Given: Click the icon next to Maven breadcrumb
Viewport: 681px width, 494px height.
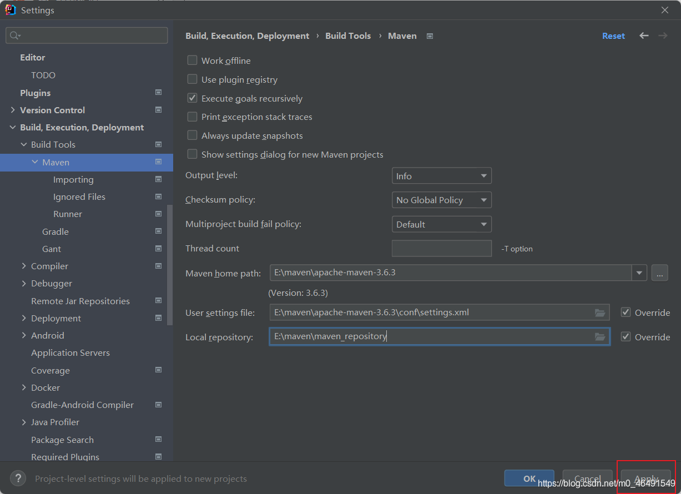Looking at the screenshot, I should [x=430, y=36].
